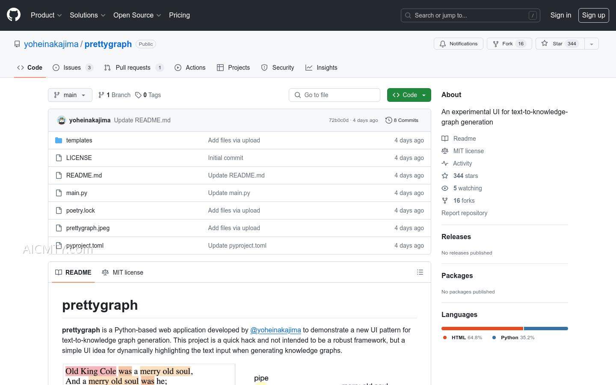
Task: Open the README outline icon
Action: click(420, 272)
